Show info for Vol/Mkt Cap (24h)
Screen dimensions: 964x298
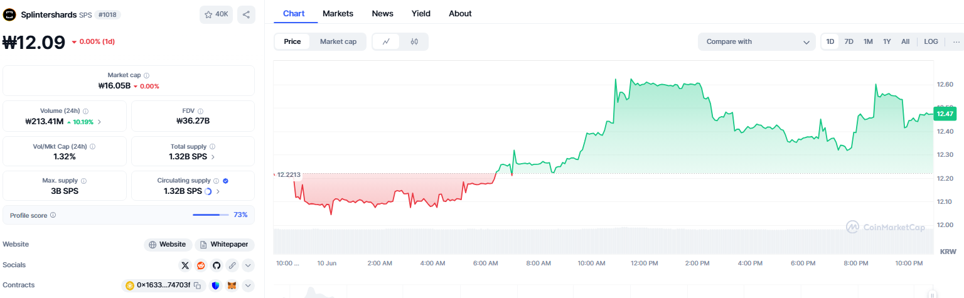(92, 146)
